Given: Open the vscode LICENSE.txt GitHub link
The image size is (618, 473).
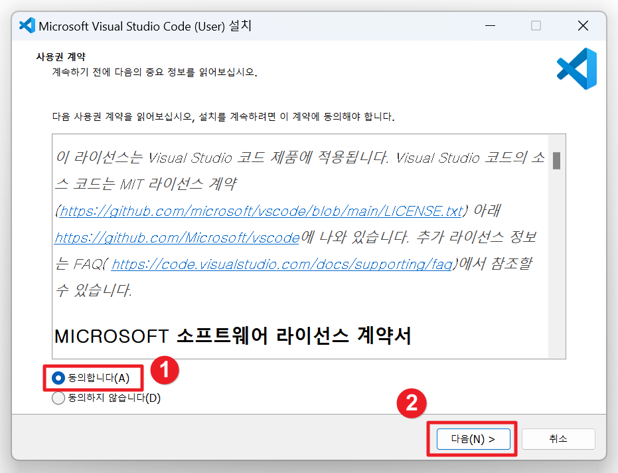Looking at the screenshot, I should pyautogui.click(x=261, y=211).
